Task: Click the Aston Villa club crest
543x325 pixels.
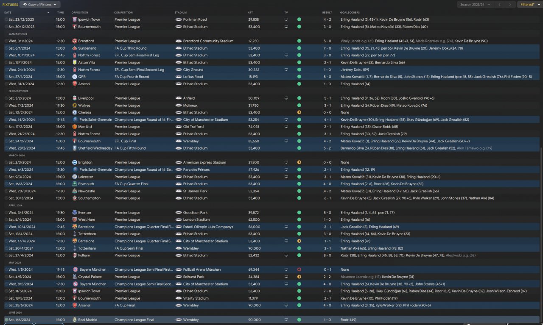Action: click(x=75, y=62)
